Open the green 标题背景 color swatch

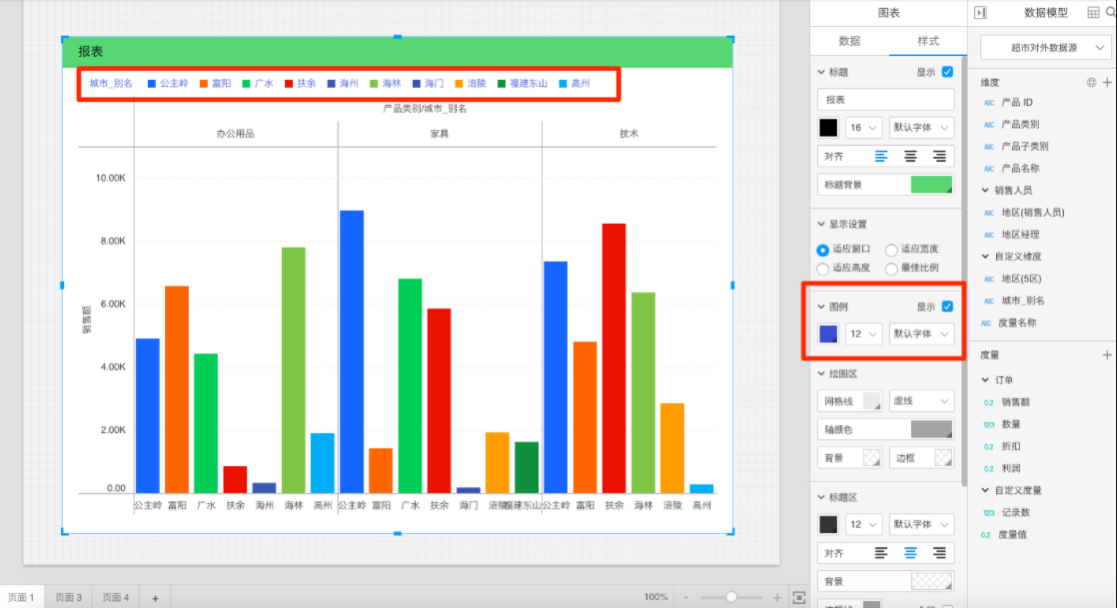[x=931, y=185]
